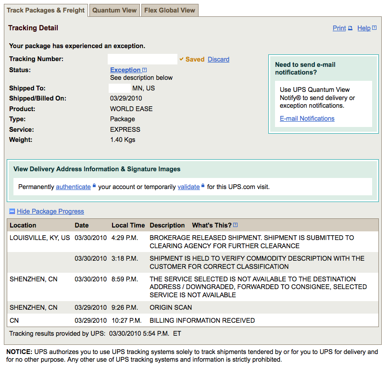Click the Location column header
This screenshot has width=388, height=367.
point(23,225)
